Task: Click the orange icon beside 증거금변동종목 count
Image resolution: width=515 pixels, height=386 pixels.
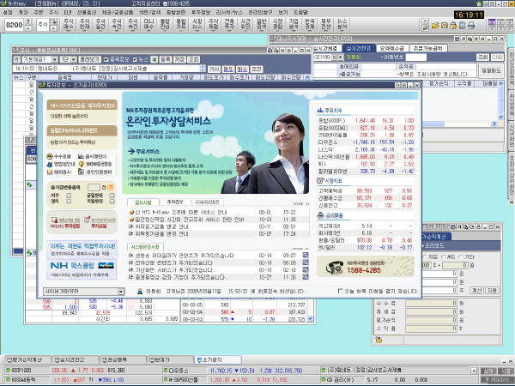Action: (111, 187)
